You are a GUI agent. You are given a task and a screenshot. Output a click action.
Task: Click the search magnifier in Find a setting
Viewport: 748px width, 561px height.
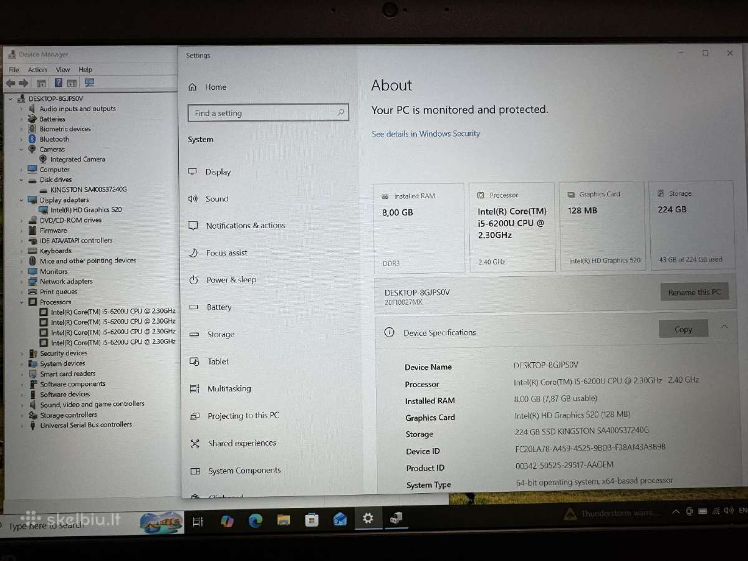[341, 113]
